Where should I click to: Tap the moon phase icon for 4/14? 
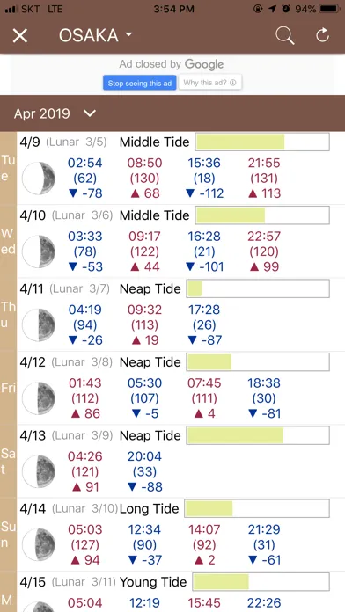[x=39, y=545]
